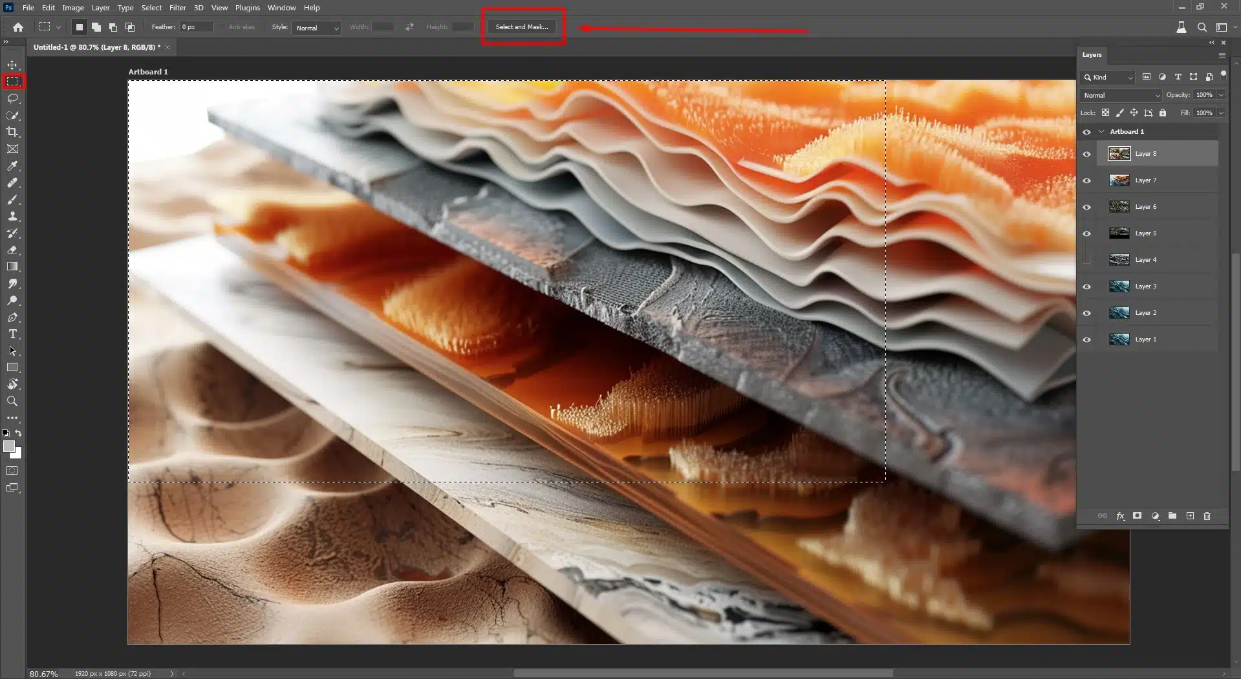Screen dimensions: 1241x679
Task: Swap foreground and background colors
Action: 18,433
